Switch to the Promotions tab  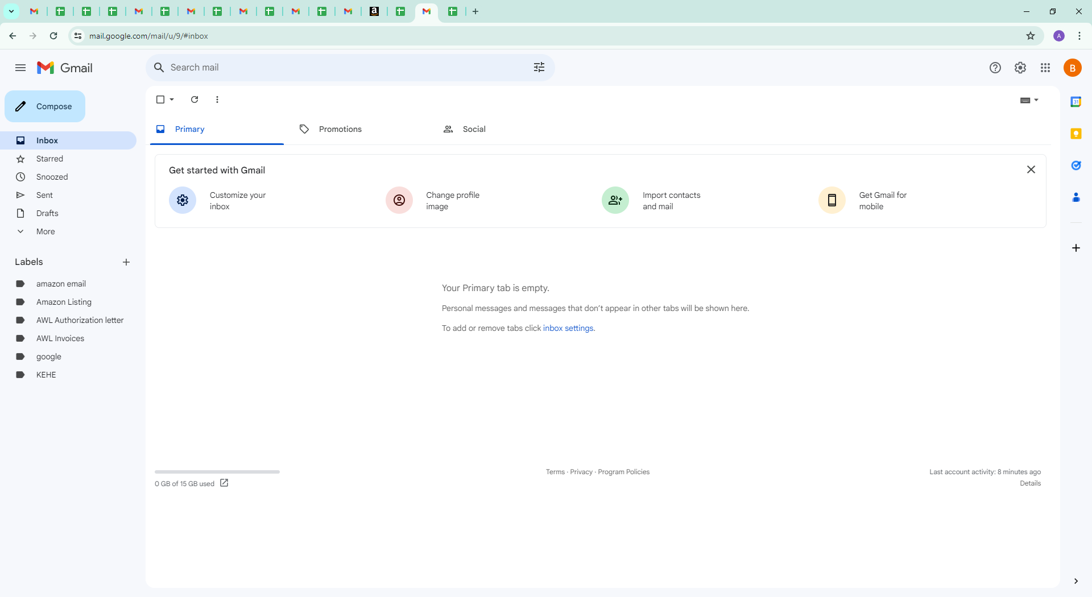coord(340,129)
